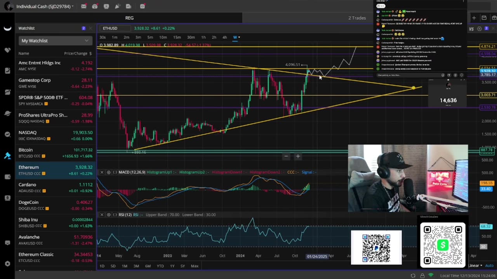This screenshot has width=497, height=279.
Task: Click watchlist link group badge 2
Action: pyautogui.click(x=83, y=28)
